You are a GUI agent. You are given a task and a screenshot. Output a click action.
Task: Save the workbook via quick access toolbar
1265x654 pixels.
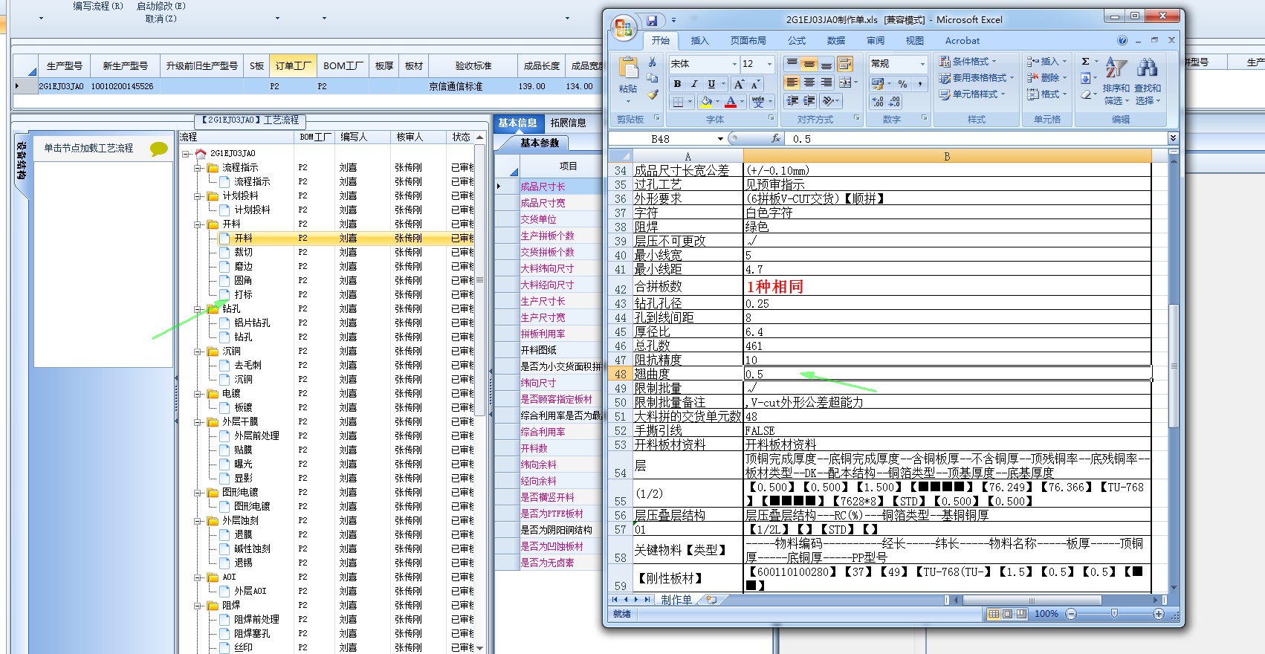pyautogui.click(x=652, y=21)
